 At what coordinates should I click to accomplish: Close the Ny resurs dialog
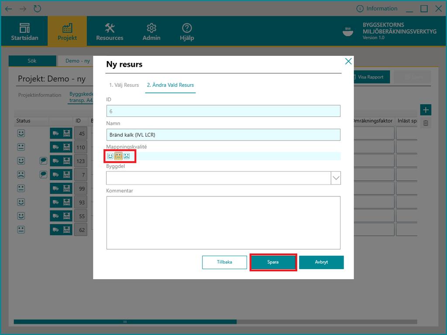tap(348, 61)
